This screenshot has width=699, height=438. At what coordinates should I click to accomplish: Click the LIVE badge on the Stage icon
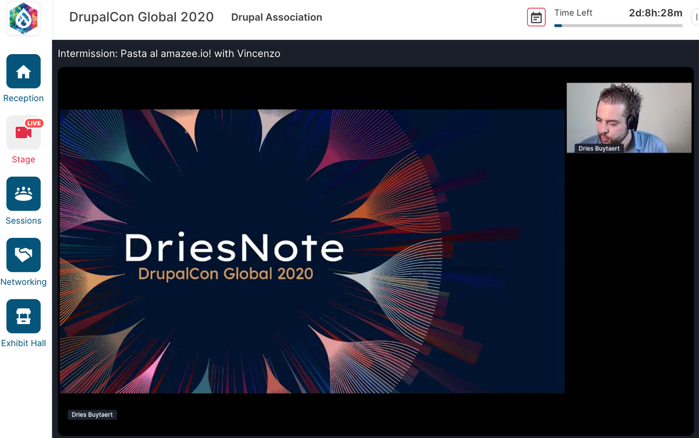tap(34, 123)
